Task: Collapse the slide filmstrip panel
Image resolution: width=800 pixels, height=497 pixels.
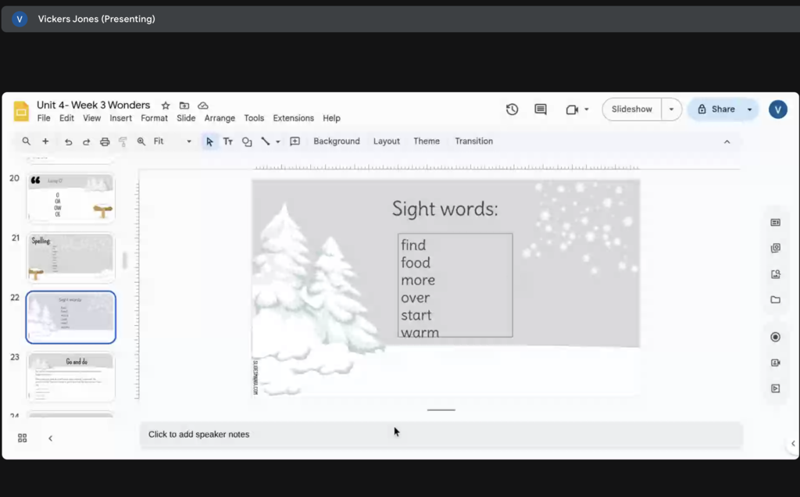Action: (x=51, y=438)
